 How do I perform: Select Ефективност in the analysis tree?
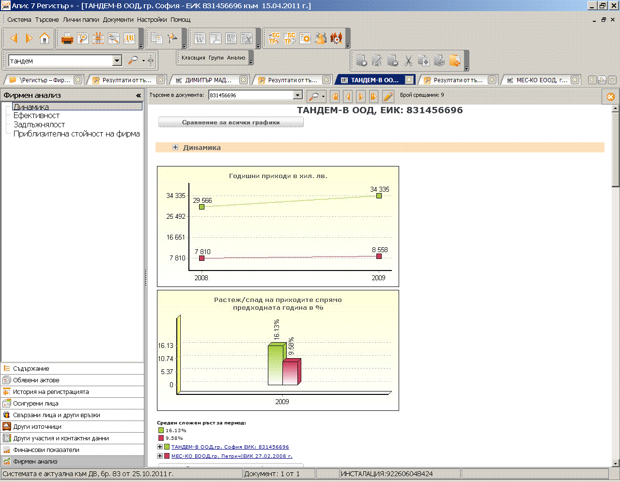tap(36, 116)
